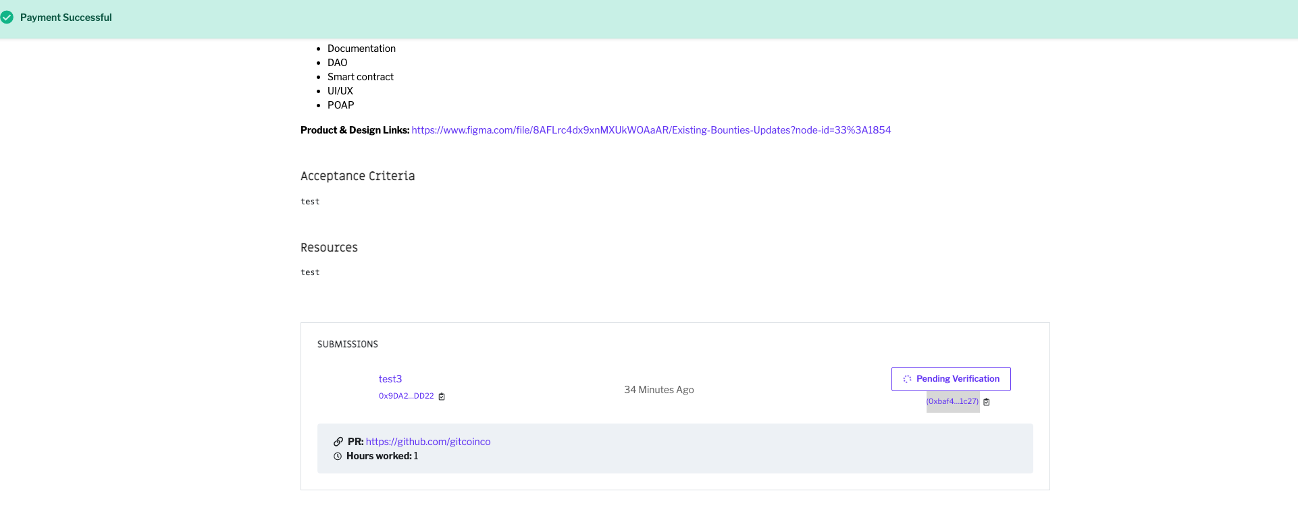
Task: Click the Pending Verification button
Action: (951, 379)
